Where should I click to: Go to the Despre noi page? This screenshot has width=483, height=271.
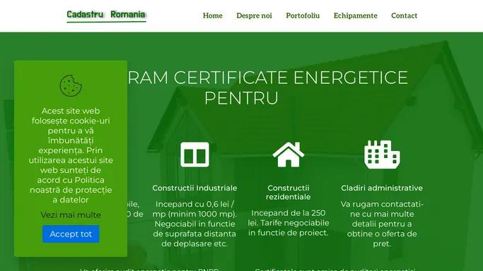pos(254,16)
